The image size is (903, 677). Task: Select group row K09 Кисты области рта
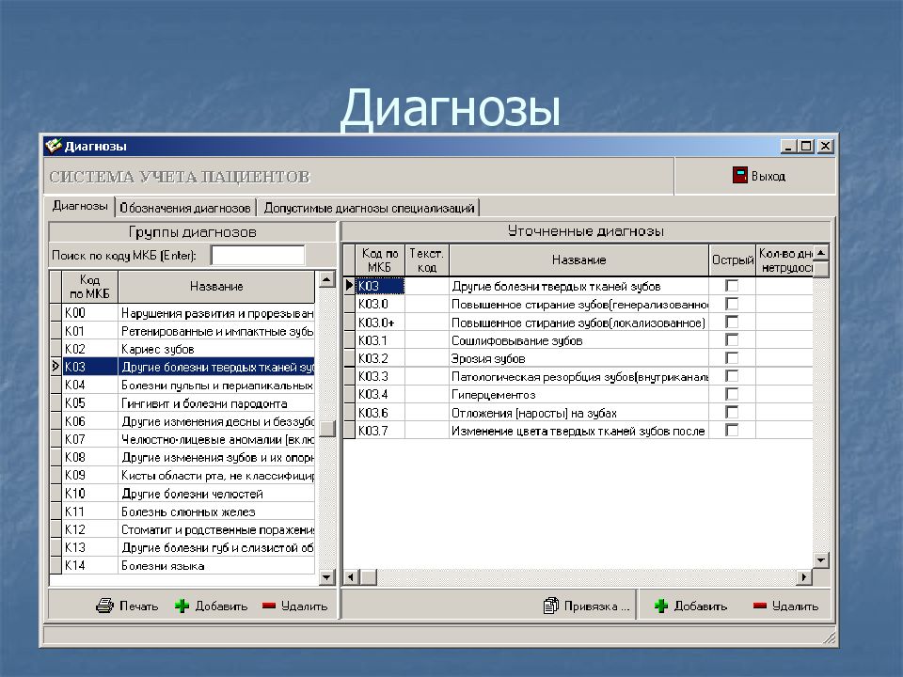tap(188, 475)
